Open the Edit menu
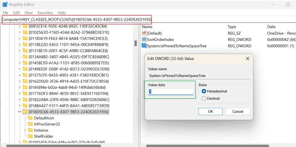This screenshot has height=147, width=296. pos(16,13)
